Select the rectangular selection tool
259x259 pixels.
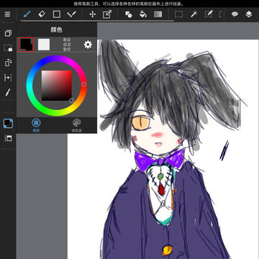(x=178, y=14)
